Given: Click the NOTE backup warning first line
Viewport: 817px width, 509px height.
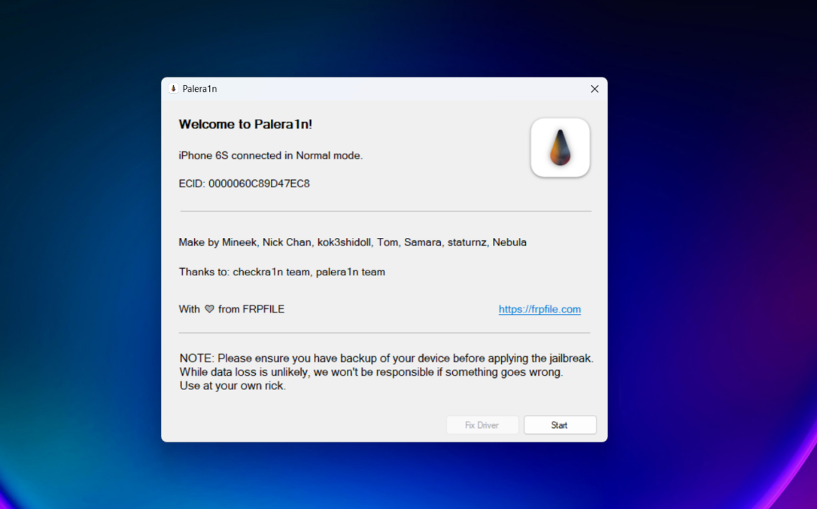Looking at the screenshot, I should 386,358.
